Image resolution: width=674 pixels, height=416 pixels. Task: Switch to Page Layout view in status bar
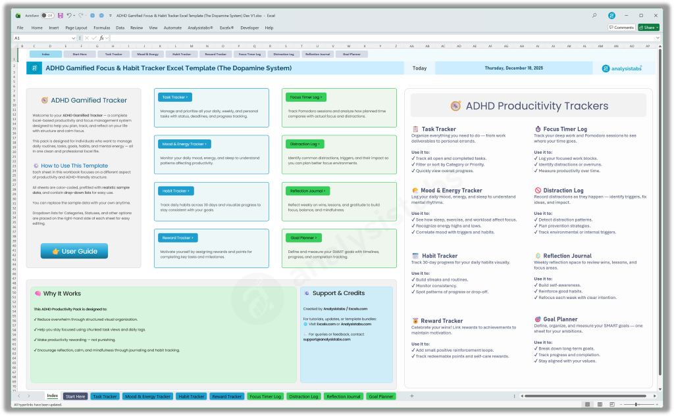pyautogui.click(x=600, y=404)
